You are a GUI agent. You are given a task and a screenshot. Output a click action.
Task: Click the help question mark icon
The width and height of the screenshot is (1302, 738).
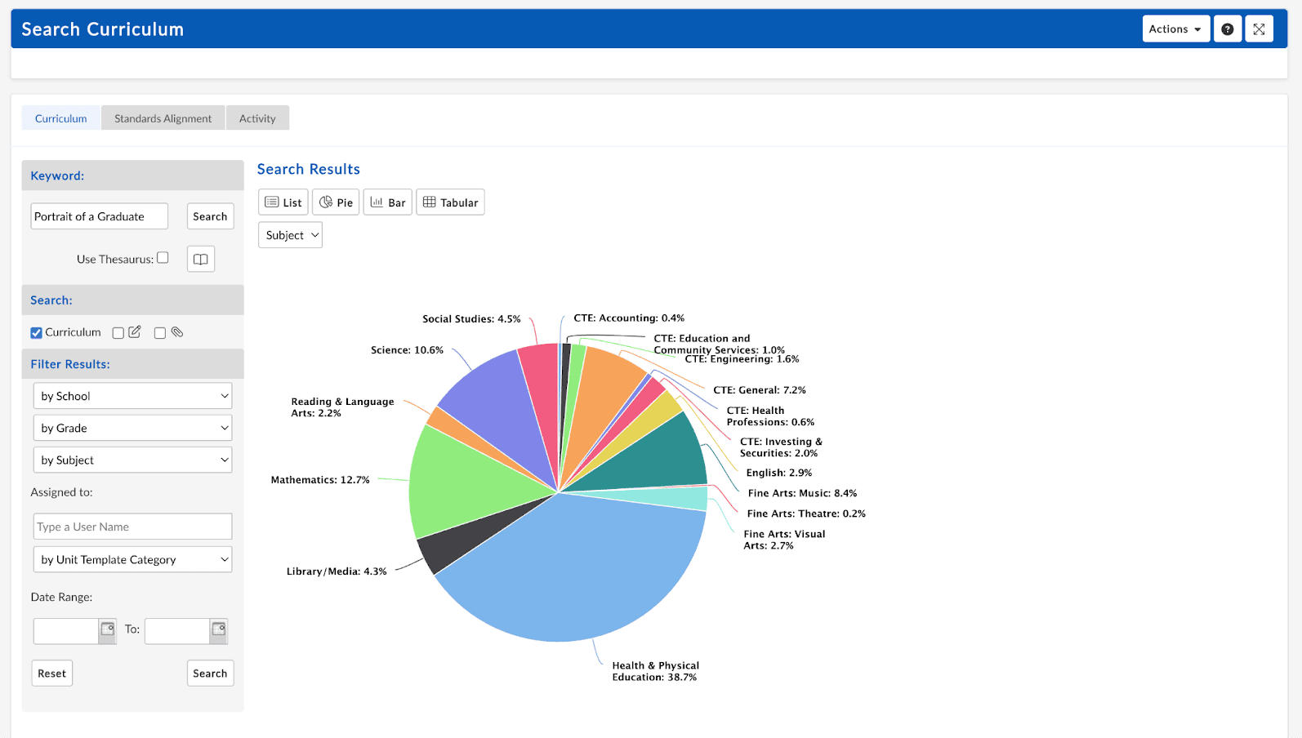pyautogui.click(x=1227, y=29)
